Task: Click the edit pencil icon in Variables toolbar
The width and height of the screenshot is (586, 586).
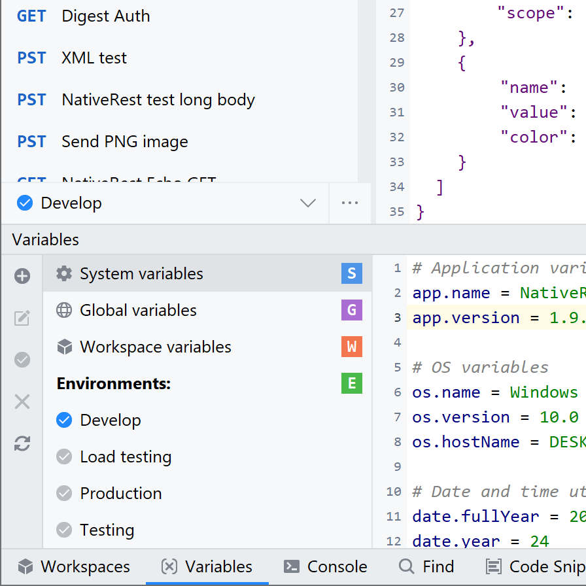Action: pos(22,318)
